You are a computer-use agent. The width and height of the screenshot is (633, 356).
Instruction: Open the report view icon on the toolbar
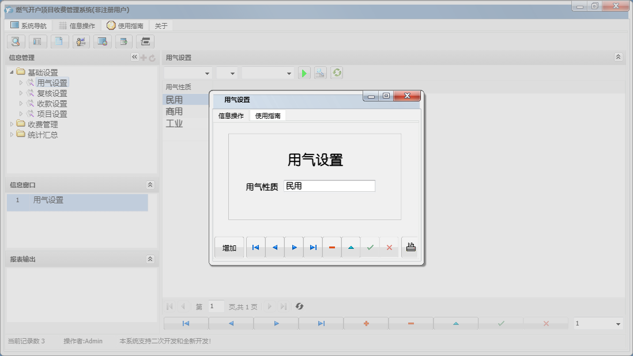(37, 41)
